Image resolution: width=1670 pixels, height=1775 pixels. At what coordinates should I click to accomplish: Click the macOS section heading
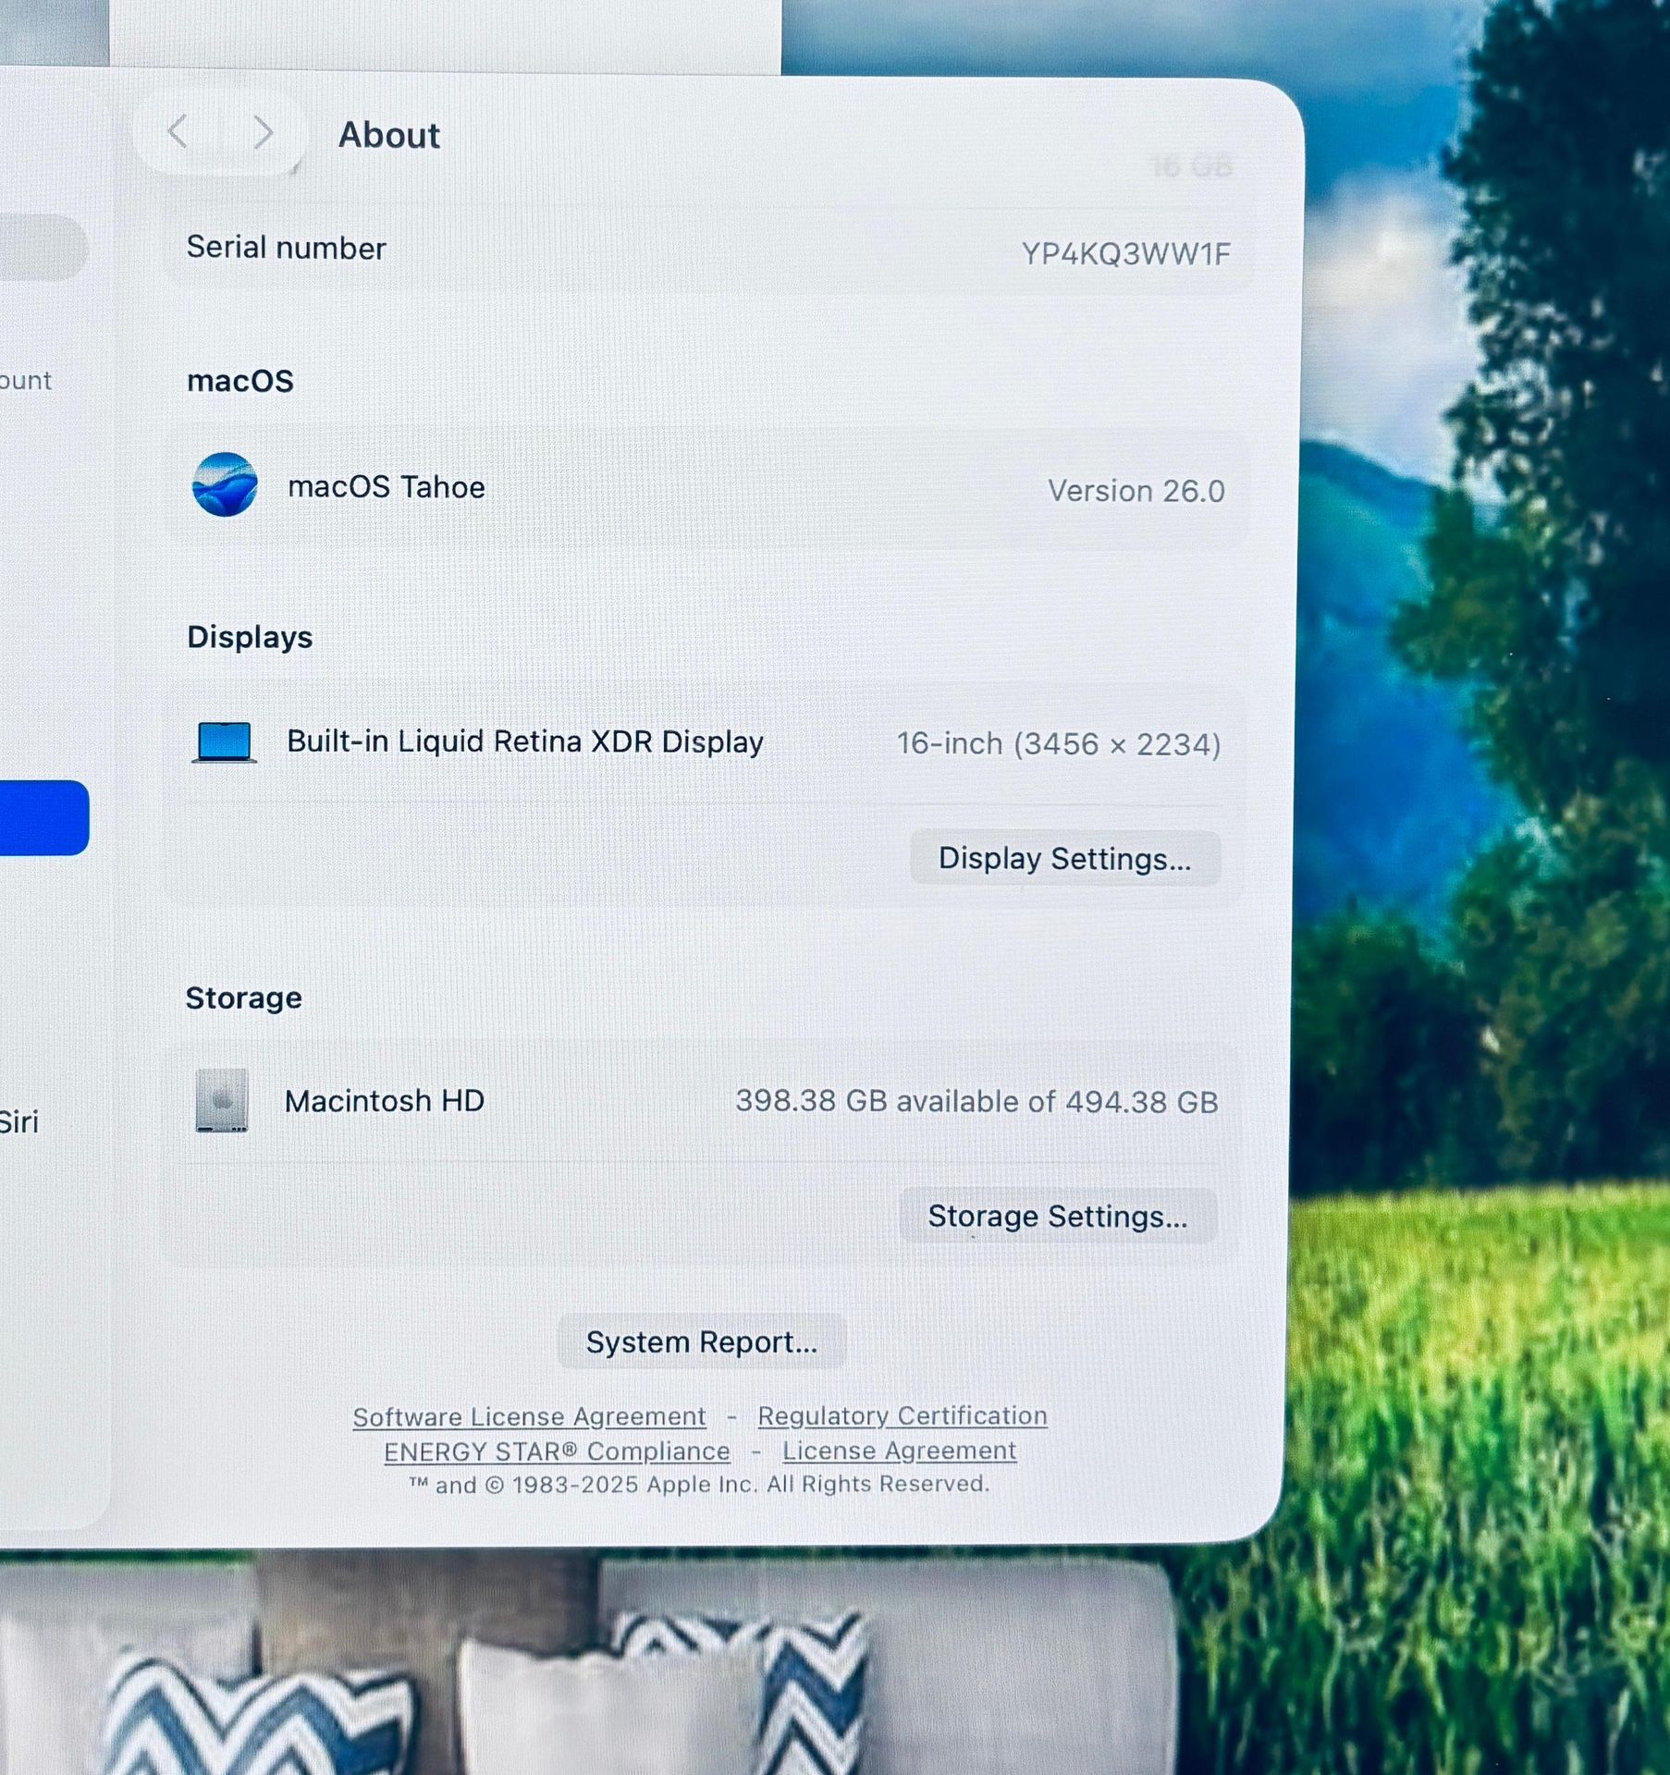[240, 381]
